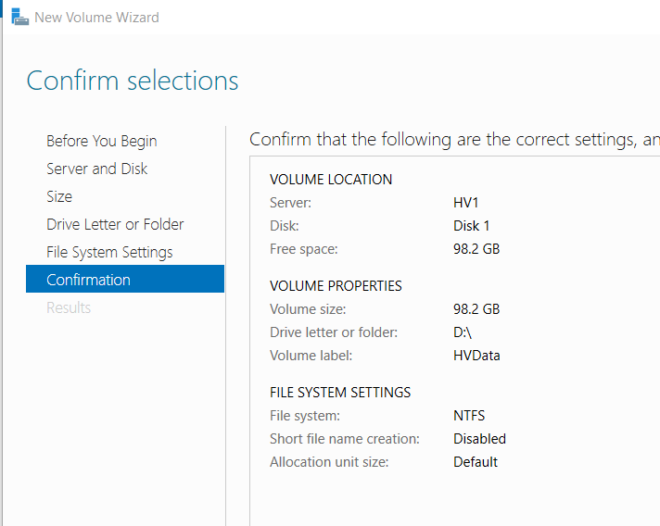
Task: Select the FILE SYSTEM SETTINGS header
Action: click(340, 393)
